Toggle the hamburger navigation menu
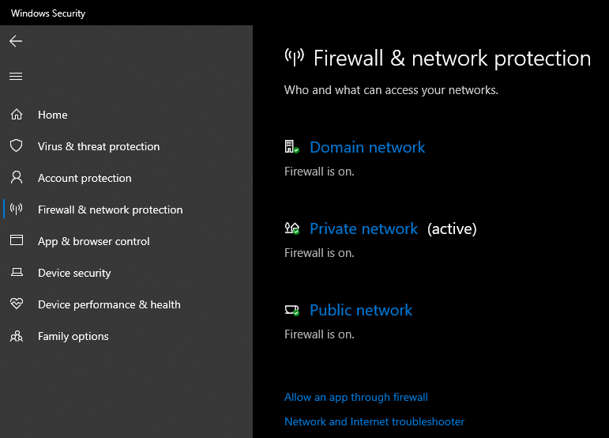 click(16, 77)
